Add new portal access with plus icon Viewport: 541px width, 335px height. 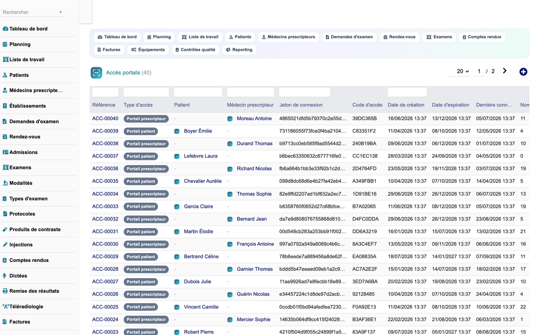click(x=523, y=72)
